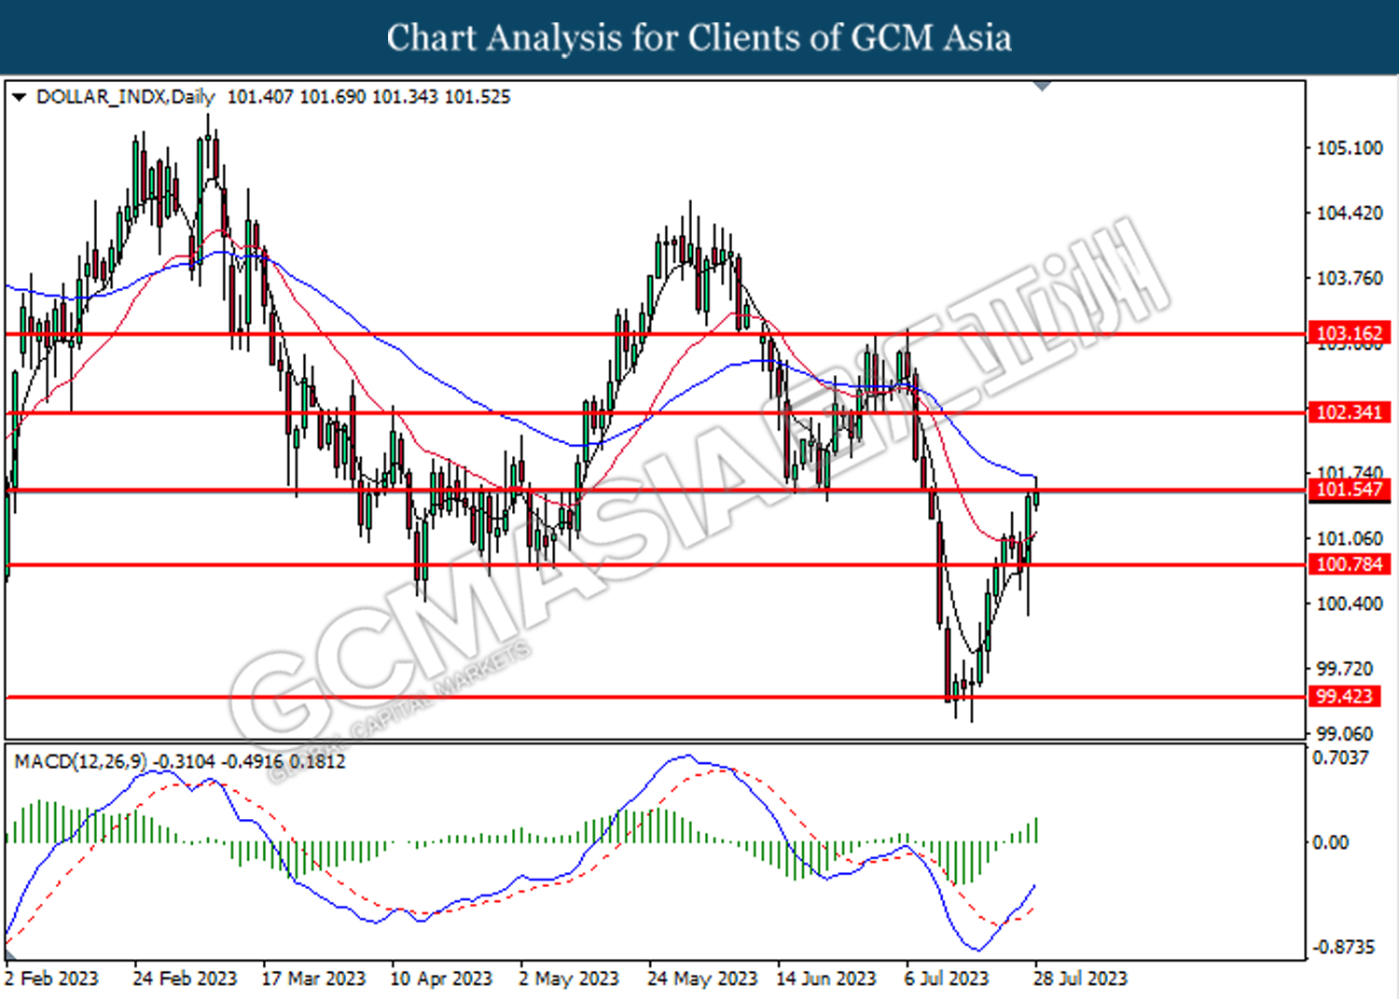Click the 100.784 red price label
The width and height of the screenshot is (1399, 999).
(x=1350, y=564)
